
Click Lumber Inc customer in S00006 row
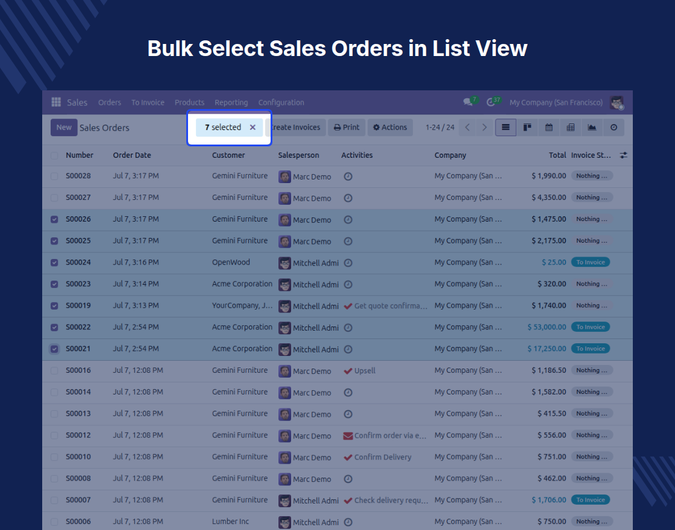point(230,522)
